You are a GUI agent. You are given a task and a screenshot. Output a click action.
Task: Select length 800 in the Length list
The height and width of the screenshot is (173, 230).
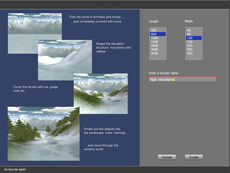coord(158,34)
